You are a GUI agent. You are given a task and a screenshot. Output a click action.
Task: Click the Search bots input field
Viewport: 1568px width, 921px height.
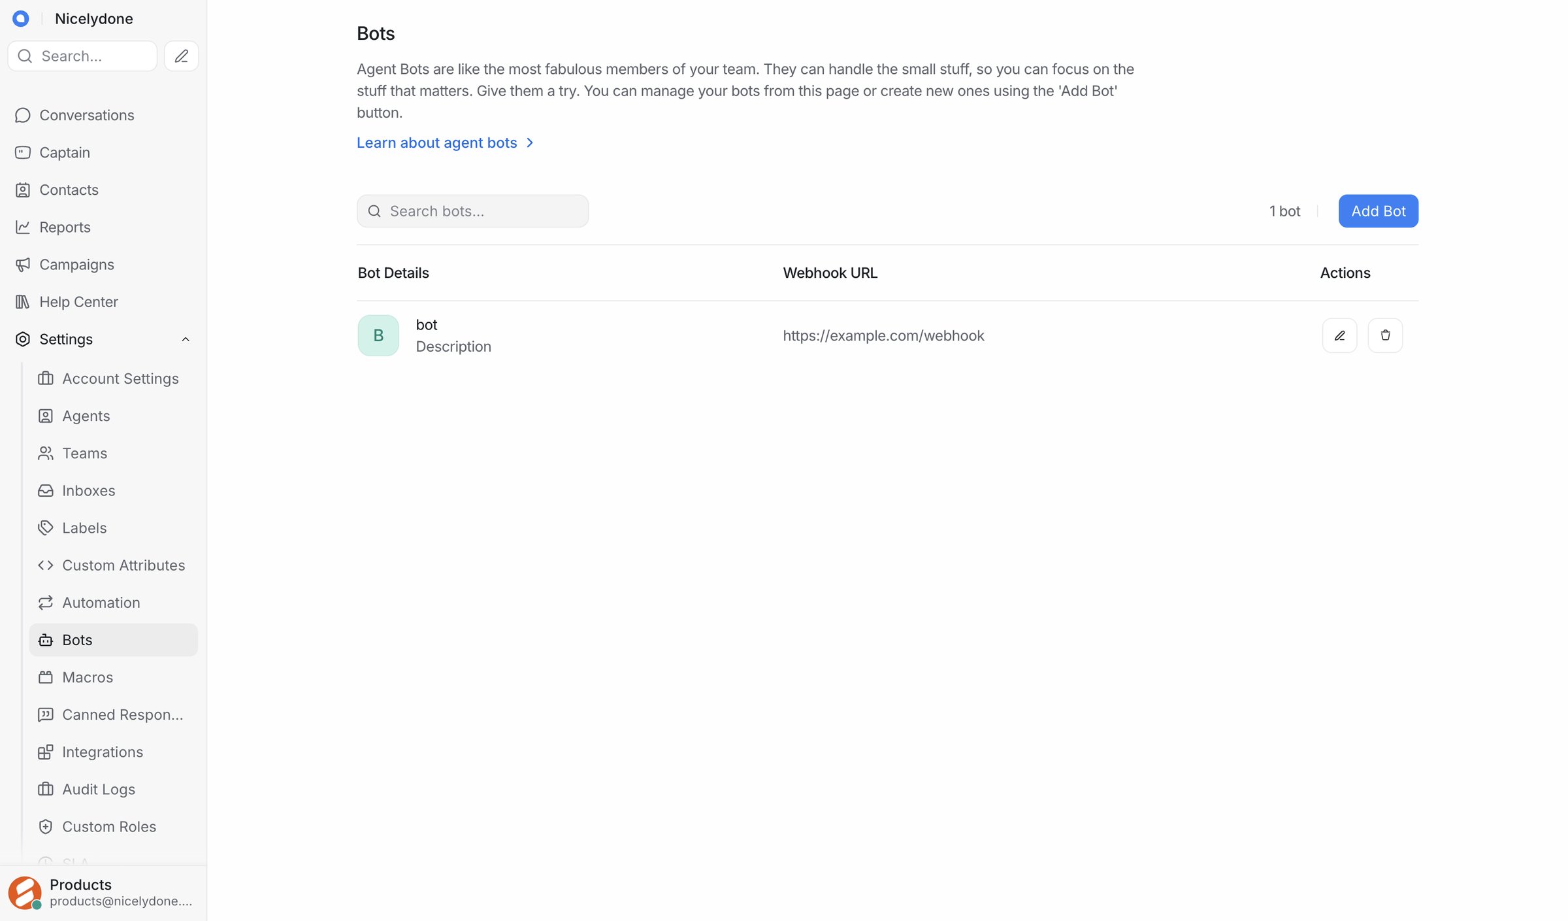pos(472,211)
